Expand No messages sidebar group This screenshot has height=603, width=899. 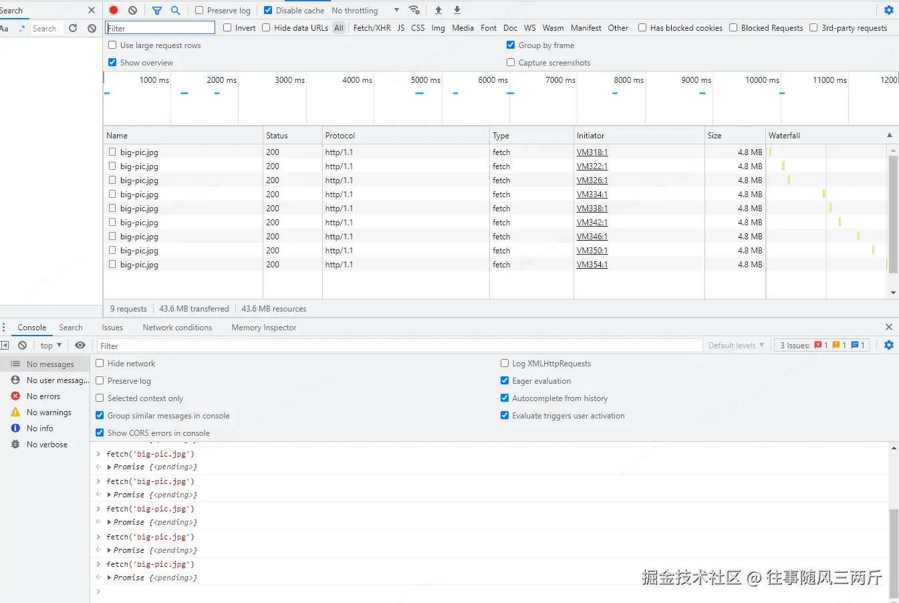(45, 364)
